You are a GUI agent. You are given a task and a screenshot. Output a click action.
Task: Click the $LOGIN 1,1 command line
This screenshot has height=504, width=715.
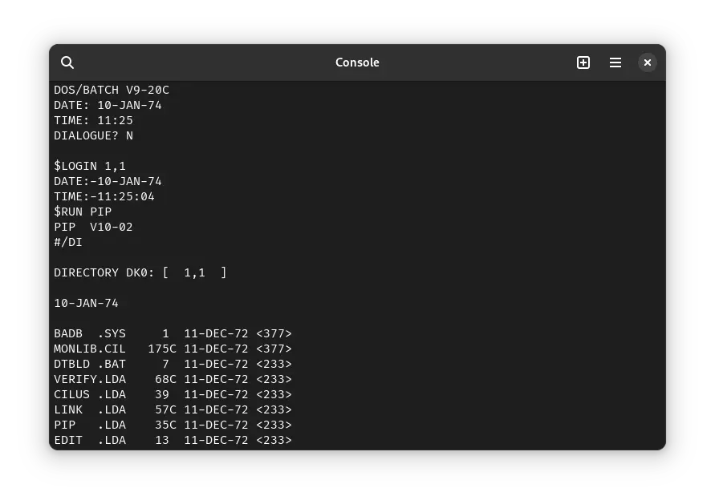[90, 166]
